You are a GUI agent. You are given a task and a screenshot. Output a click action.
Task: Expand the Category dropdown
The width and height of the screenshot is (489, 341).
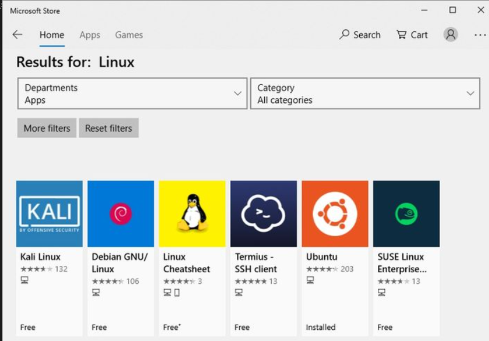click(365, 94)
